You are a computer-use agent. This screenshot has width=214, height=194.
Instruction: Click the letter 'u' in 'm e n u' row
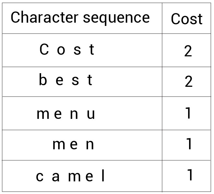click(91, 114)
